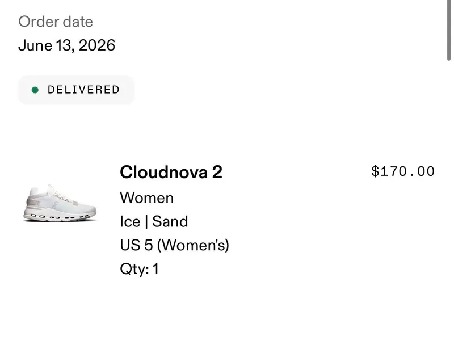Click the green delivered status dot

click(x=35, y=90)
